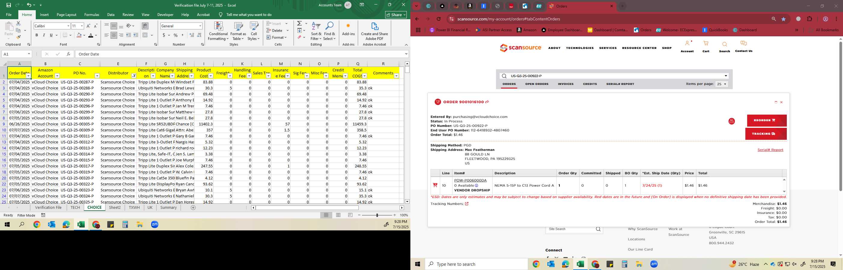Screen dimensions: 843x270
Task: Click Page Layout view icon in status bar
Action: pos(338,215)
